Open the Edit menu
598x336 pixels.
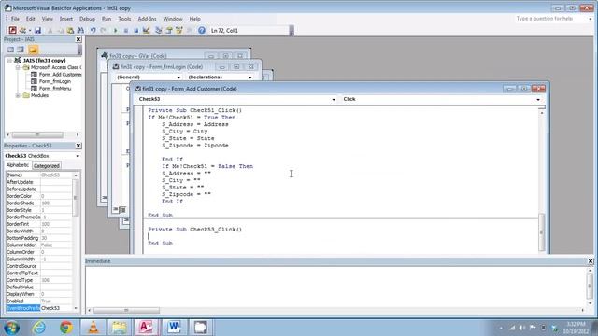click(31, 19)
